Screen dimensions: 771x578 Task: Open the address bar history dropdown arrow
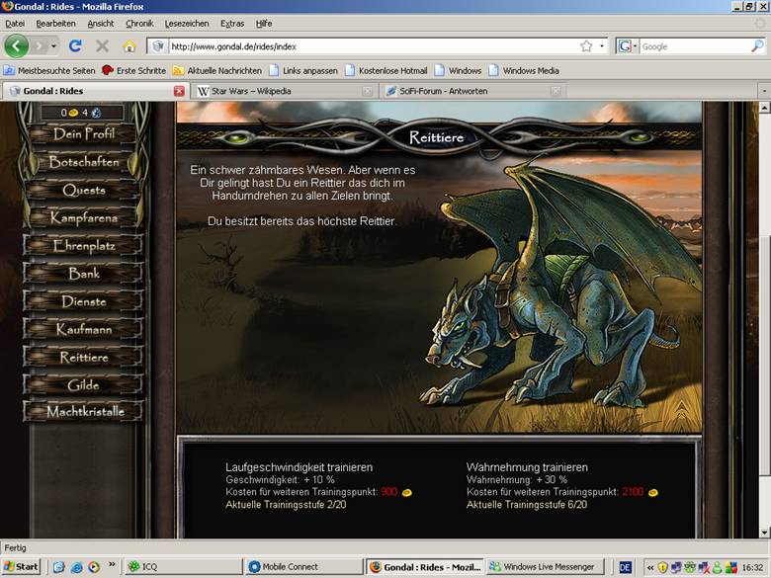[x=601, y=45]
